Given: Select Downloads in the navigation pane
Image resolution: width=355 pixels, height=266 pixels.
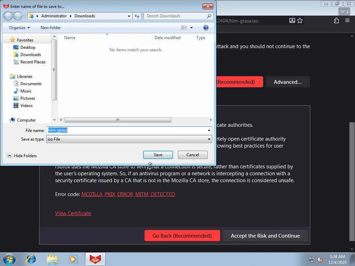Looking at the screenshot, I should click(x=31, y=54).
